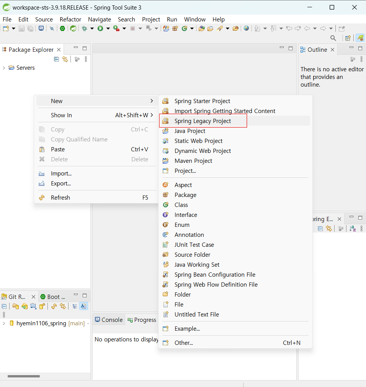This screenshot has width=366, height=387.
Task: Toggle Link with Editor in Package Explorer
Action: coord(65,59)
